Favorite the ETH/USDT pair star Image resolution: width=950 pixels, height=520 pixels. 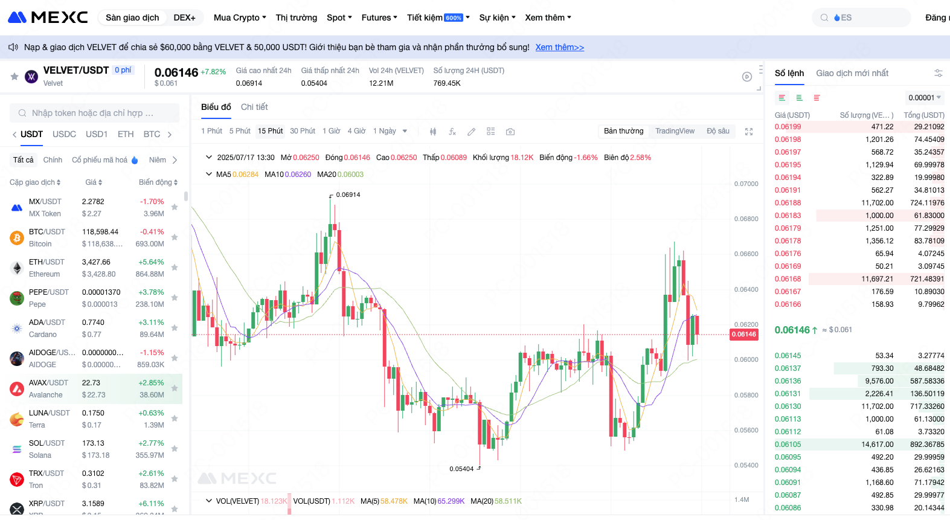[175, 268]
